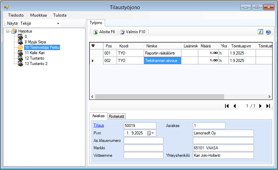Screen dimensions: 278x170
Task: Go to the next record page
Action: pyautogui.click(x=260, y=106)
